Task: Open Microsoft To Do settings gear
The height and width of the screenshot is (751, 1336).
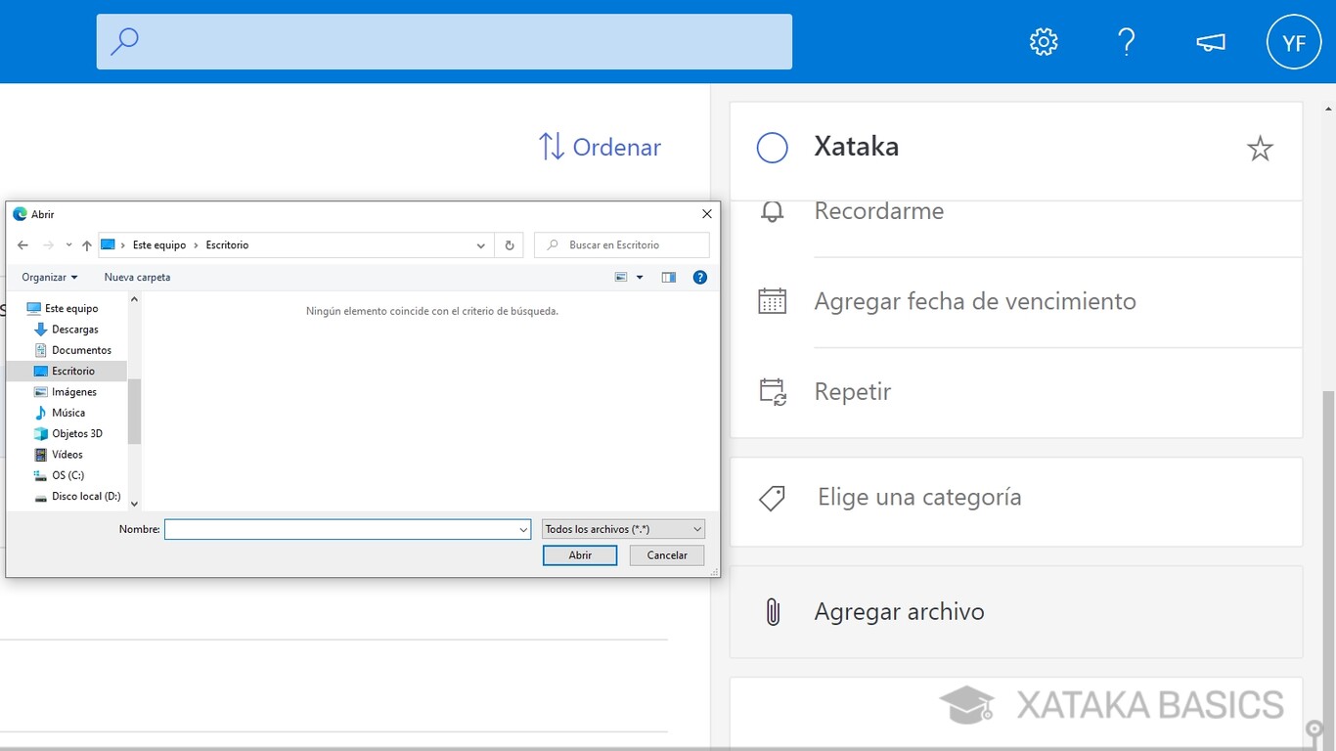Action: point(1043,41)
